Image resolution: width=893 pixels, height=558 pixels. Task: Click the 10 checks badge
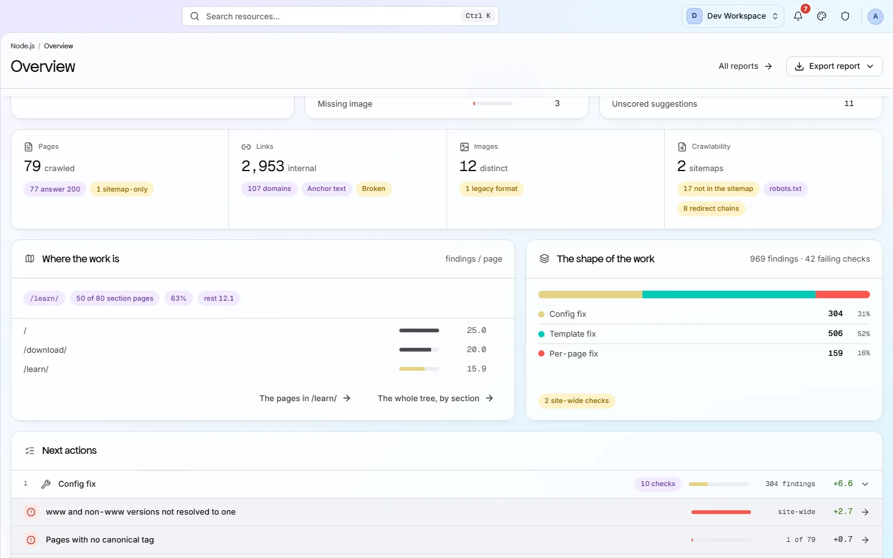(x=658, y=484)
